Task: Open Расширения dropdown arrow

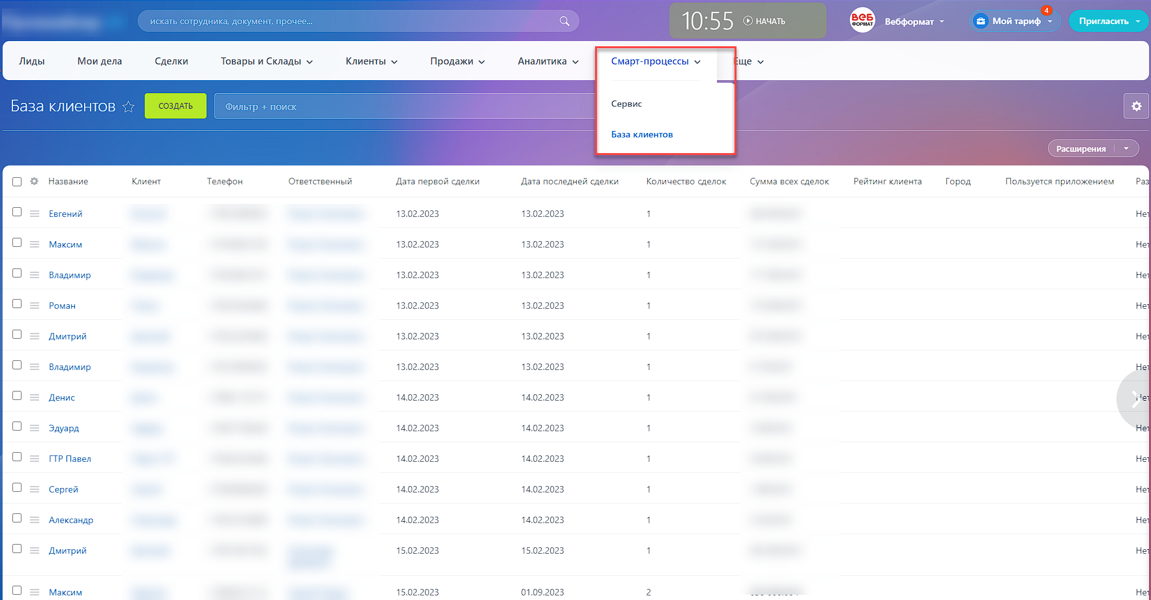Action: tap(1126, 149)
